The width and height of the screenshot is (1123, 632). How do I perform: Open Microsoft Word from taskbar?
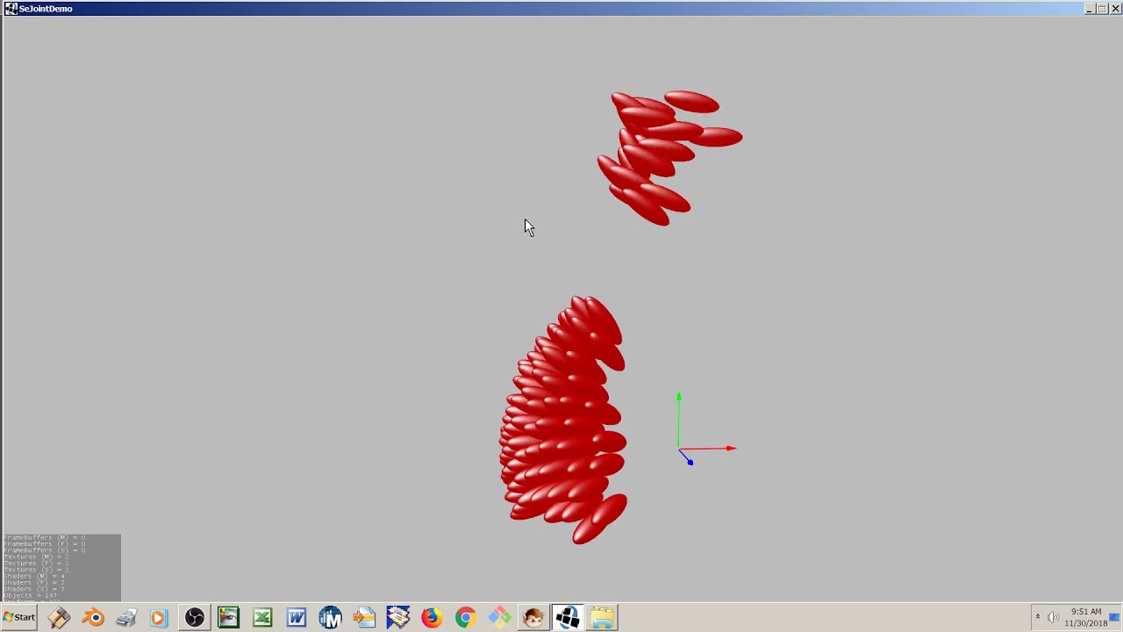[x=297, y=618]
